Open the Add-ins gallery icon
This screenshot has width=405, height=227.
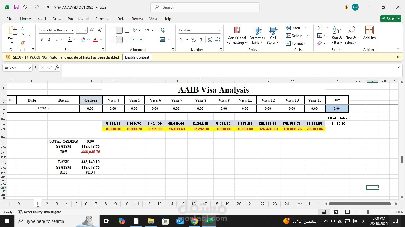click(369, 33)
